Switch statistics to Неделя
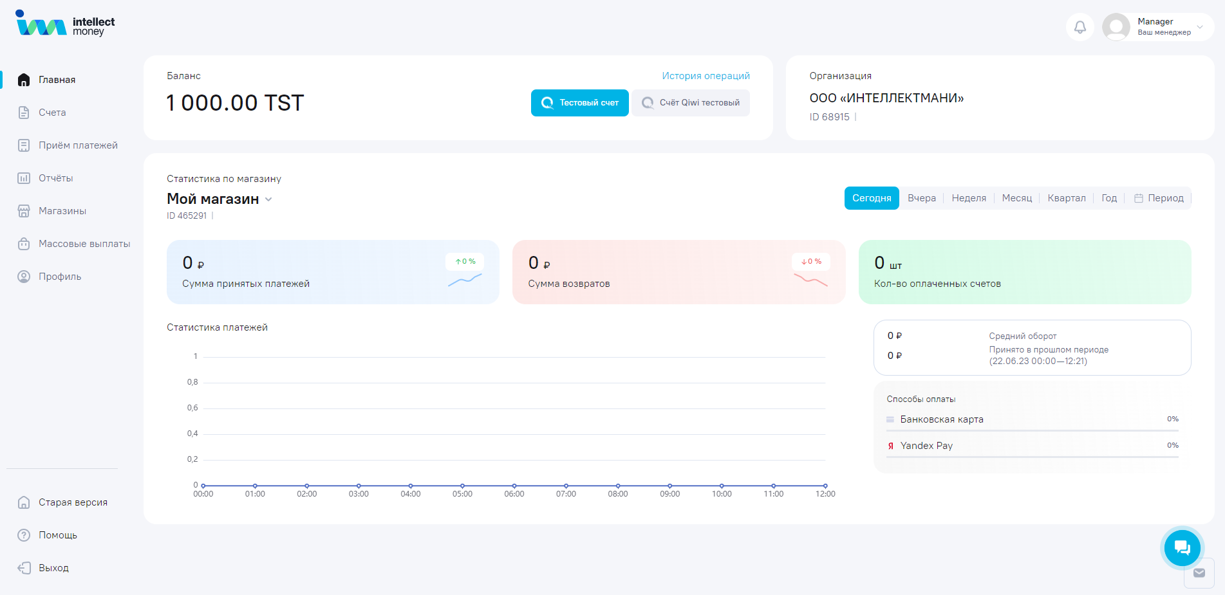The width and height of the screenshot is (1225, 595). click(968, 198)
